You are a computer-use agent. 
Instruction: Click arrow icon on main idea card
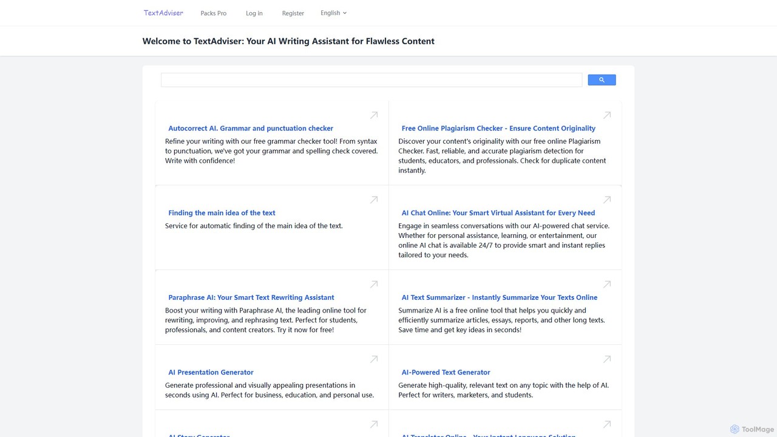374,199
